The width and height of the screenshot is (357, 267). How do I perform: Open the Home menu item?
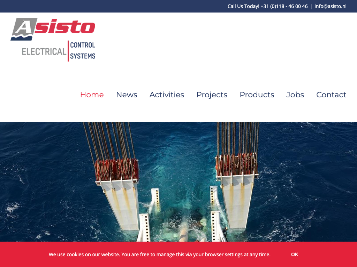point(92,95)
